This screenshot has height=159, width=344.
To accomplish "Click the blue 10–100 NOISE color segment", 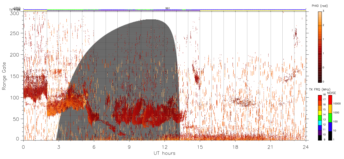I will (x=330, y=127).
